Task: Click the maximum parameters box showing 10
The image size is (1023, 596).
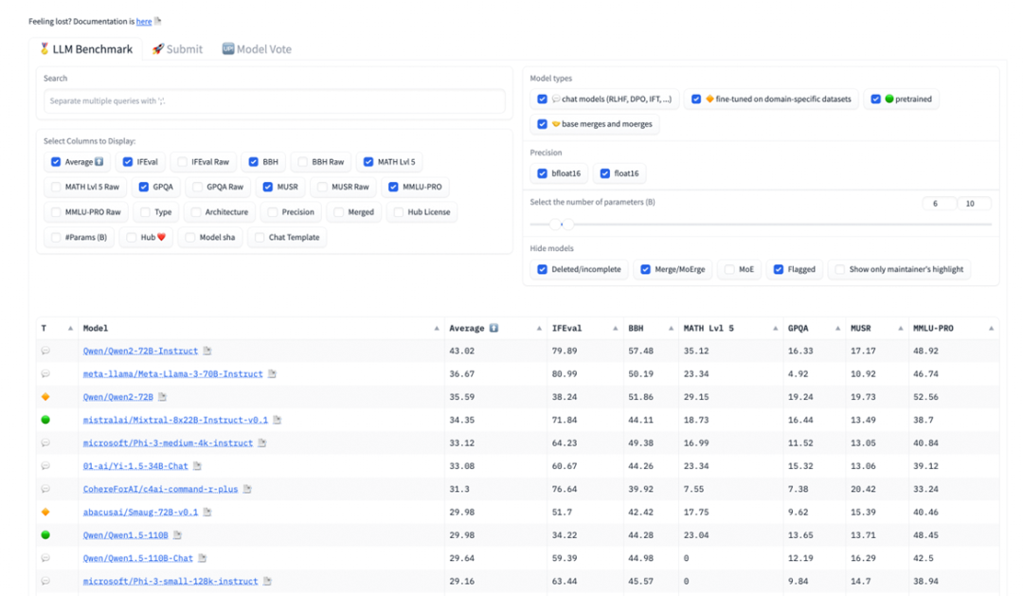Action: pyautogui.click(x=974, y=204)
